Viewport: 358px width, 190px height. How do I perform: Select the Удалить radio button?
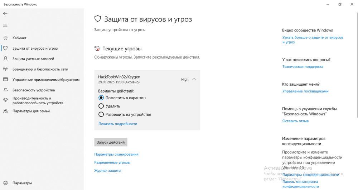point(101,106)
